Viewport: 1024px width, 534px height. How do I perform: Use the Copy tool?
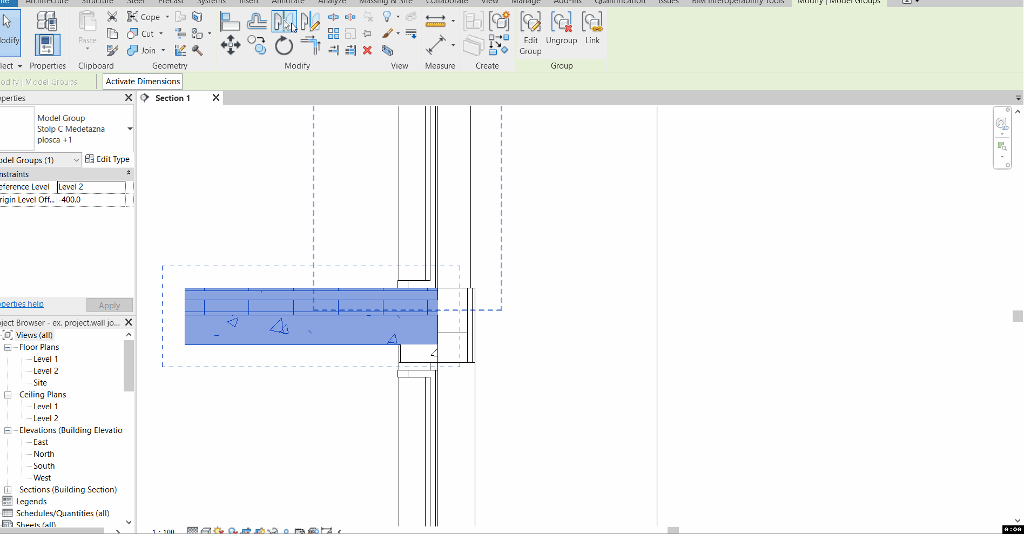coord(257,45)
